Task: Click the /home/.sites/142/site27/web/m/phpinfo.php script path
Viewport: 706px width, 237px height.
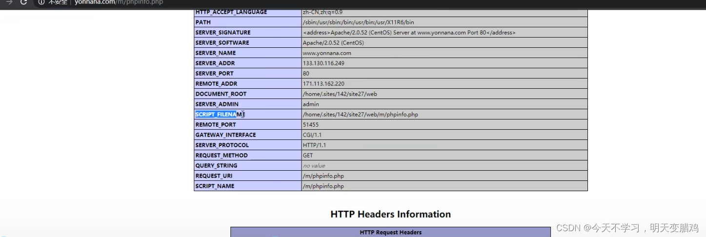Action: coord(360,115)
